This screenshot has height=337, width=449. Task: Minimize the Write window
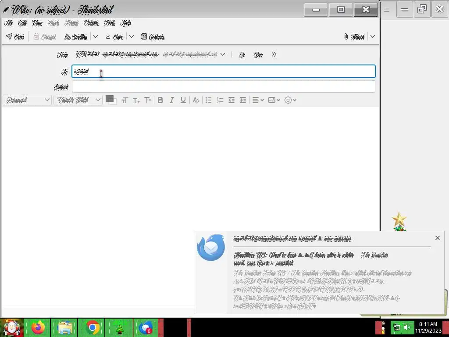point(316,10)
